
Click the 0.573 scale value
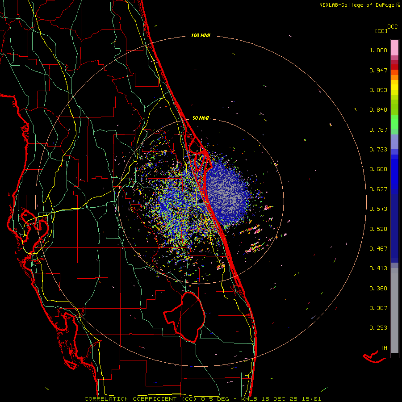(378, 209)
